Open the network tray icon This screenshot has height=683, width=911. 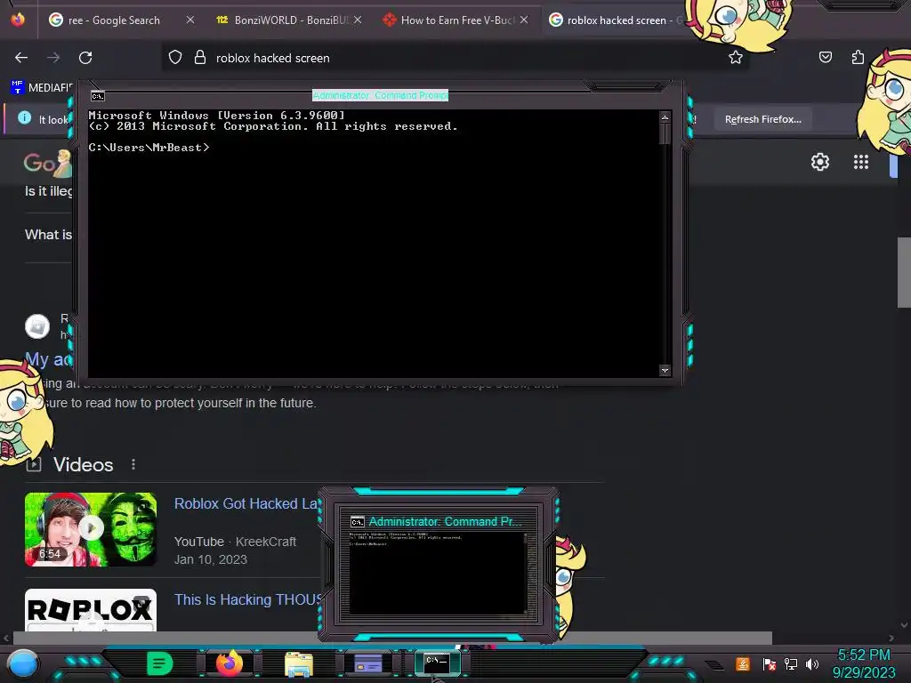[x=790, y=663]
